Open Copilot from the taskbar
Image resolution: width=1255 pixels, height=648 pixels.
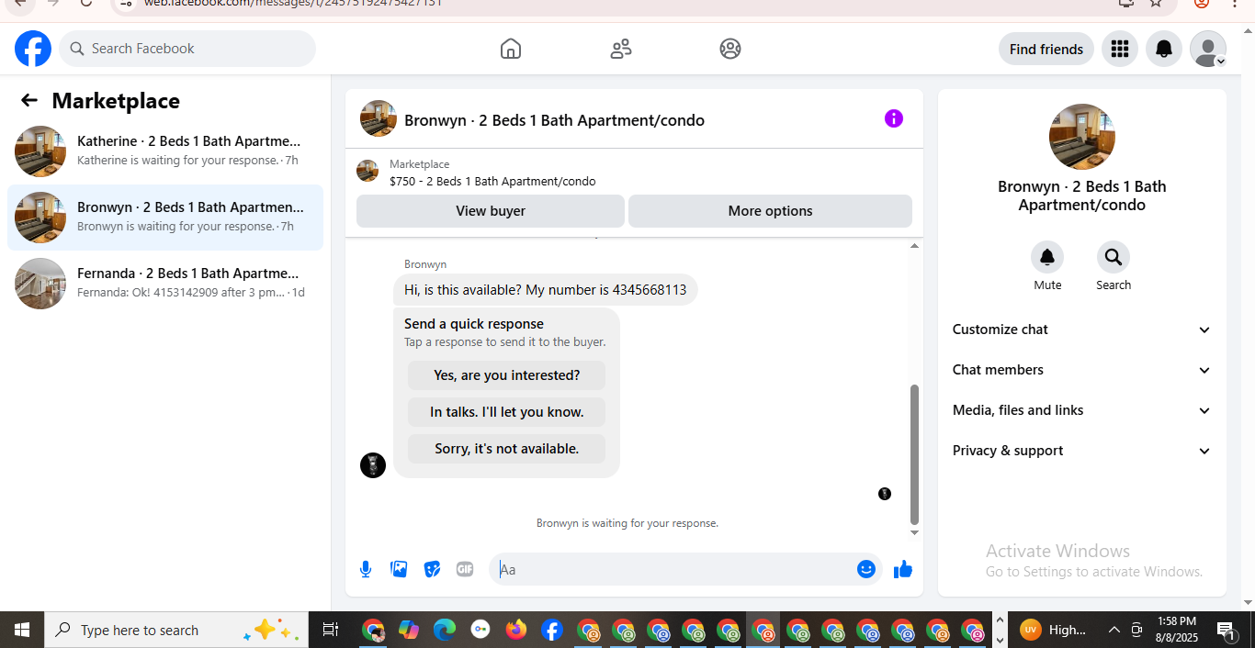point(409,630)
